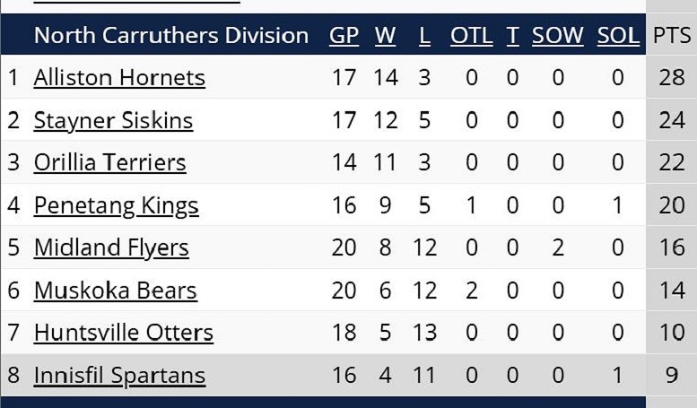Viewport: 697px width, 408px height.
Task: Click Innisfil Spartans' 9 points cell
Action: [x=672, y=375]
